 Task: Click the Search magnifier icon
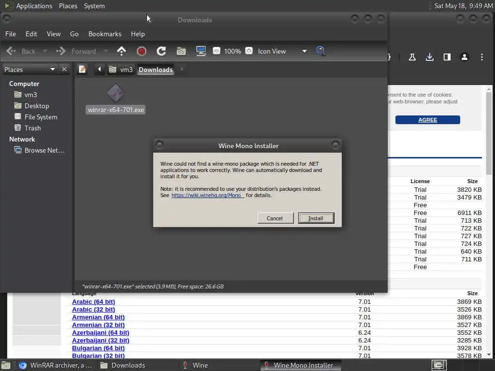tap(320, 51)
